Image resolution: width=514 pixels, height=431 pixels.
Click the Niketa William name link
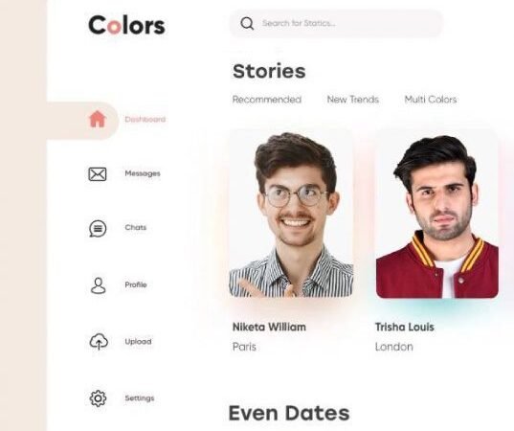[x=269, y=327]
